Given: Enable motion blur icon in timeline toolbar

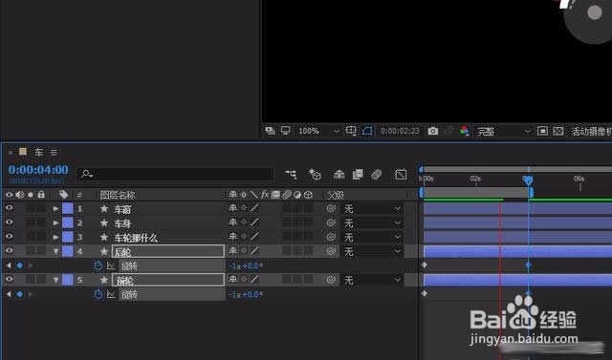Looking at the screenshot, I should (x=376, y=174).
